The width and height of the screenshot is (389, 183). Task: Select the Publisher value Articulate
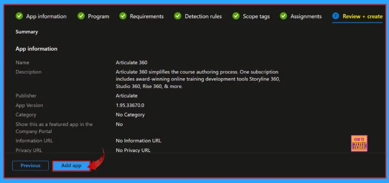click(x=127, y=96)
